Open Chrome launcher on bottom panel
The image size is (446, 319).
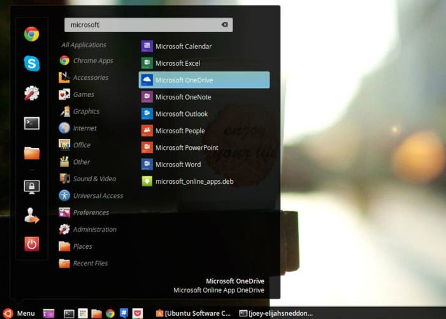point(110,313)
